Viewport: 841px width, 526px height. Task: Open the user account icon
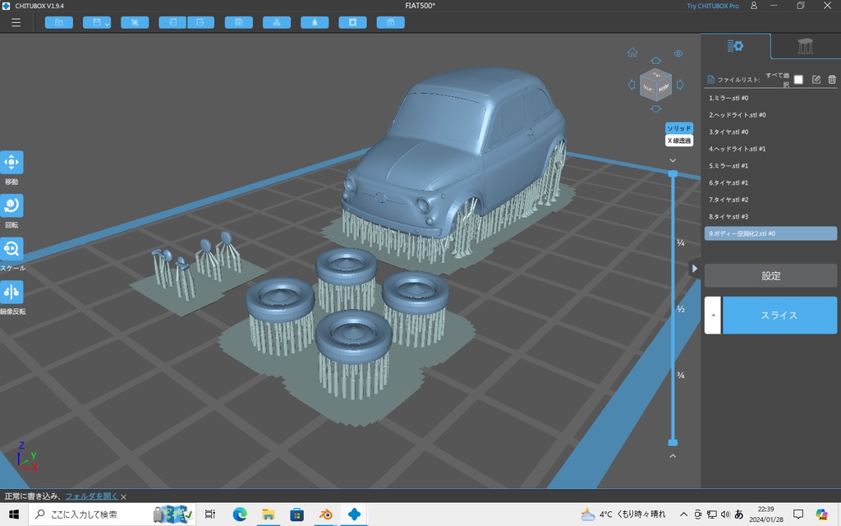coord(754,6)
